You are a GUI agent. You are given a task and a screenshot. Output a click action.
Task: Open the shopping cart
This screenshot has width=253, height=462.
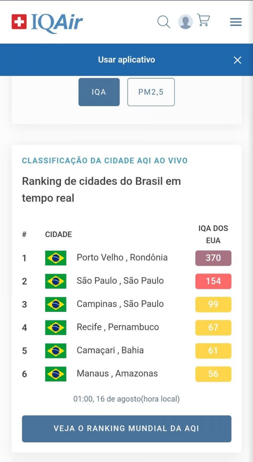(x=203, y=20)
